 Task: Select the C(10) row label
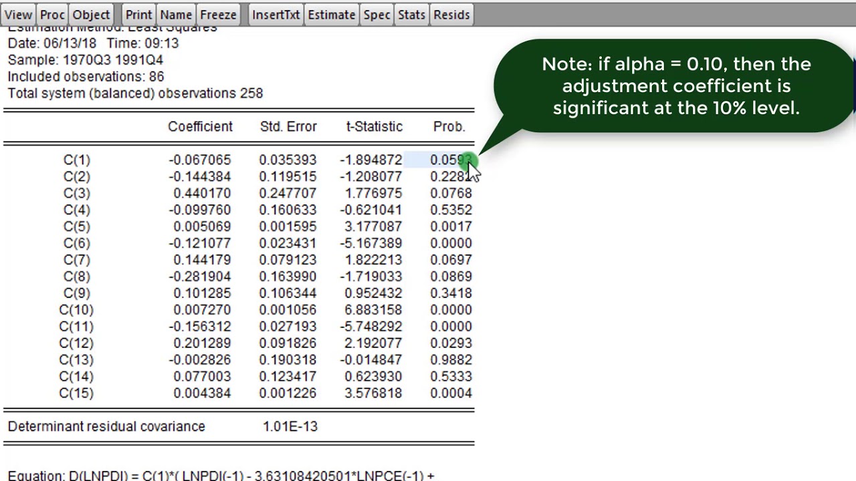76,311
